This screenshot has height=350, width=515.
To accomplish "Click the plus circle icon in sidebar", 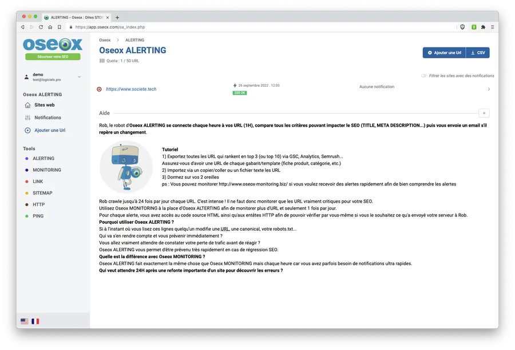I will pos(27,130).
